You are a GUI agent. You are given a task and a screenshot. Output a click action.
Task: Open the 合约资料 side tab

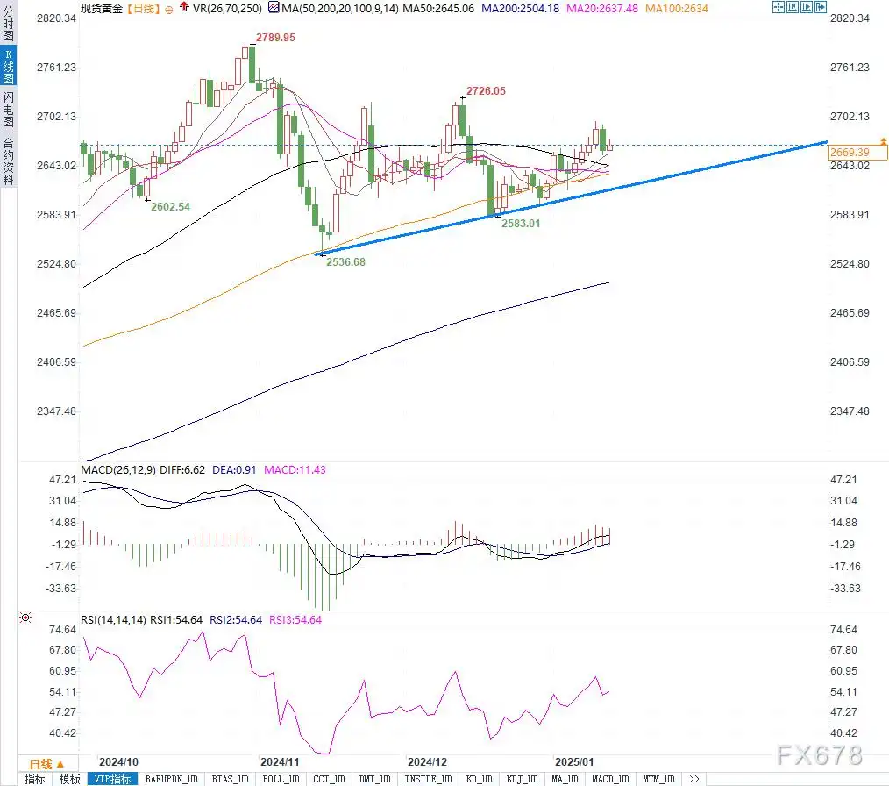tap(8, 161)
